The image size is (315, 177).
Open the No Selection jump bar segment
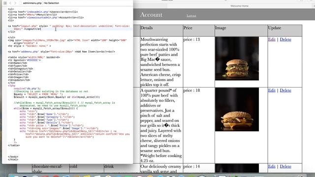pos(52,3)
